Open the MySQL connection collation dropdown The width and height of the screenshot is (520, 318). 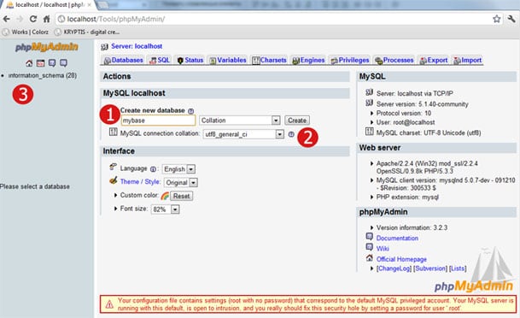click(x=243, y=134)
